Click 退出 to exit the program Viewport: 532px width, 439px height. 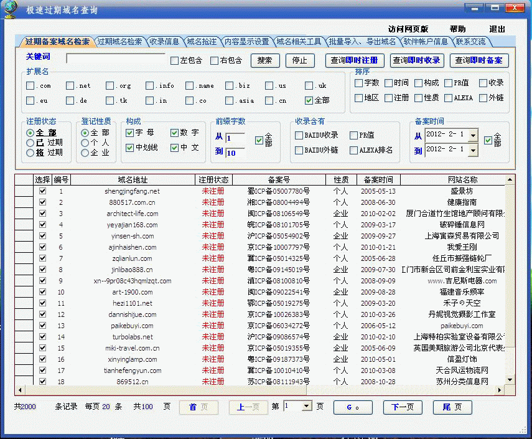tap(497, 29)
